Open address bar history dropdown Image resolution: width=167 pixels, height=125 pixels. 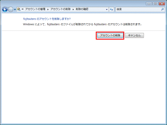(107, 9)
